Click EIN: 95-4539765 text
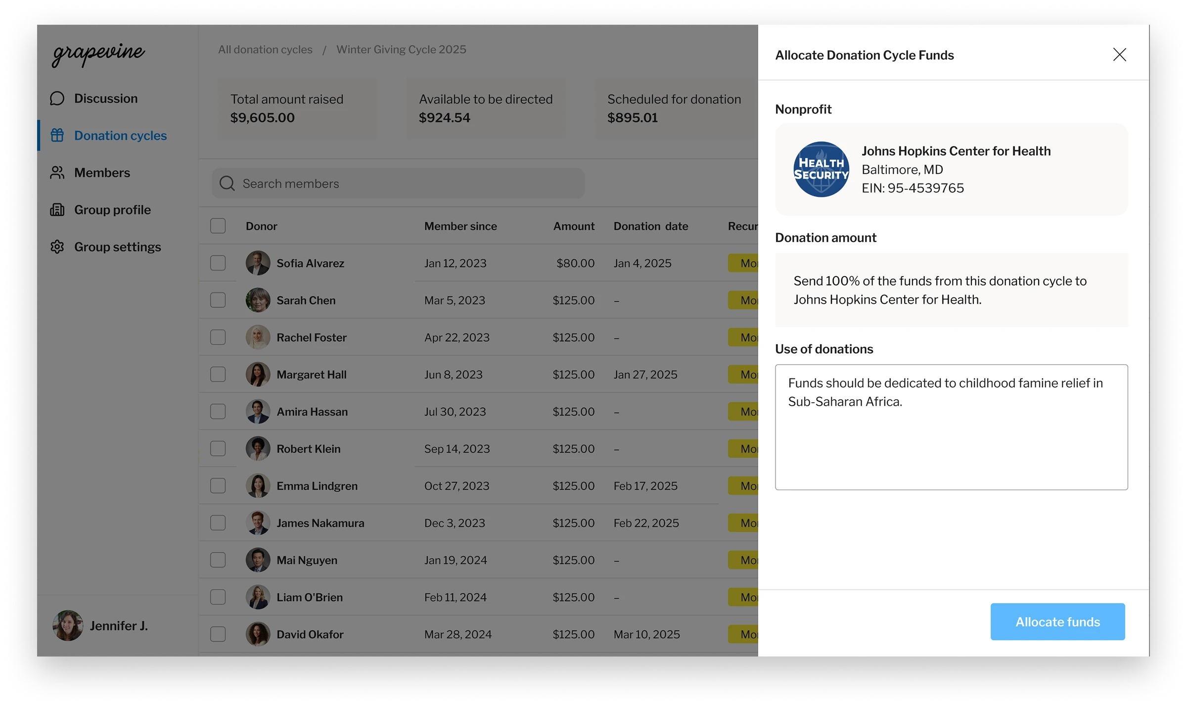 coord(913,188)
